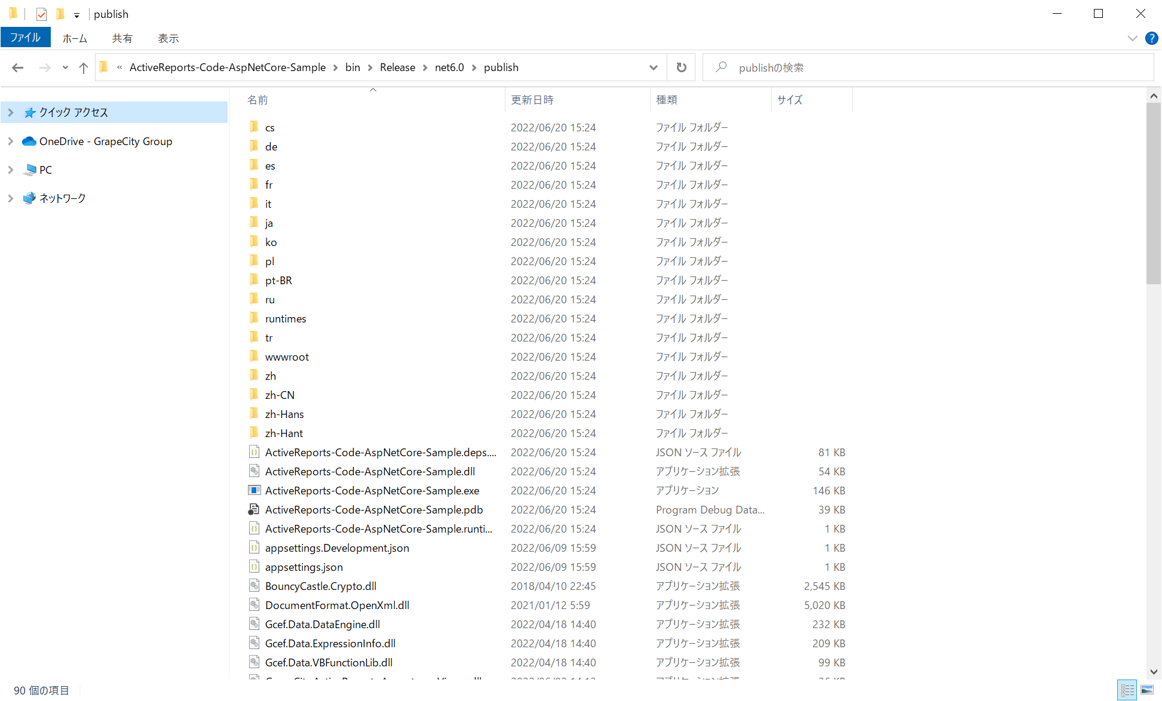Expand the PC tree node
The width and height of the screenshot is (1162, 701).
coord(11,170)
